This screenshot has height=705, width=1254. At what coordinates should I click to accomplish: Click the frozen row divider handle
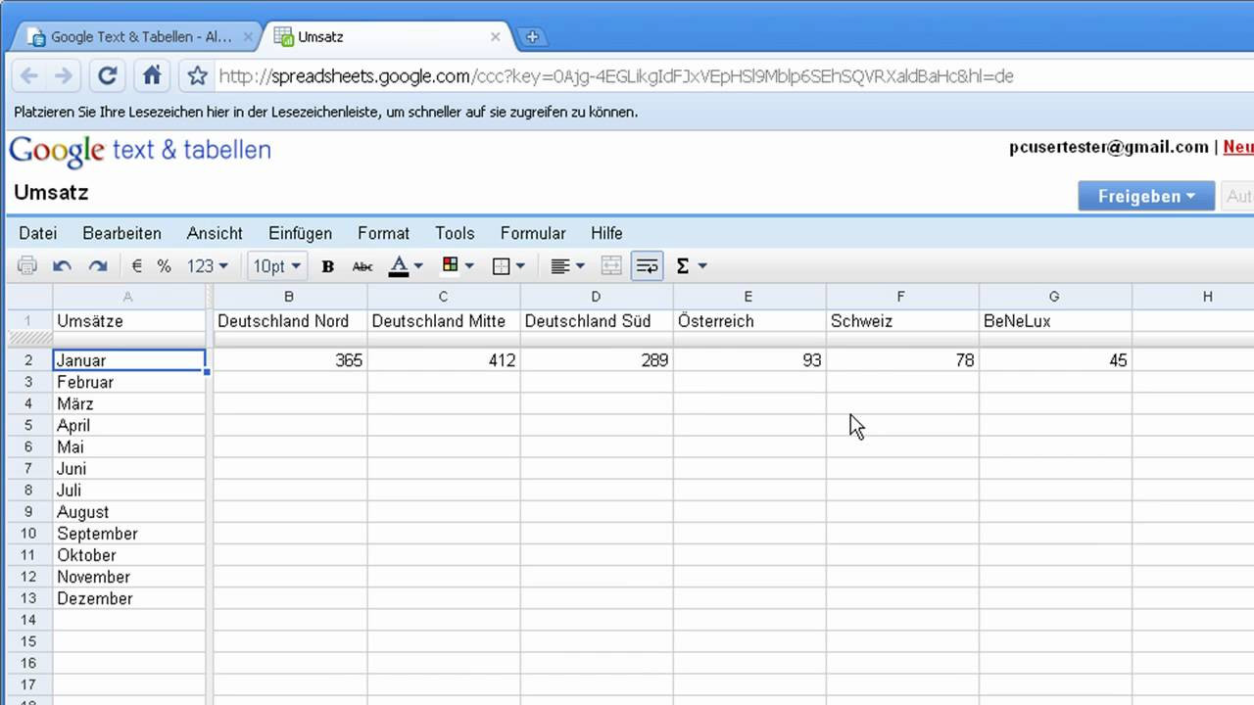point(29,339)
